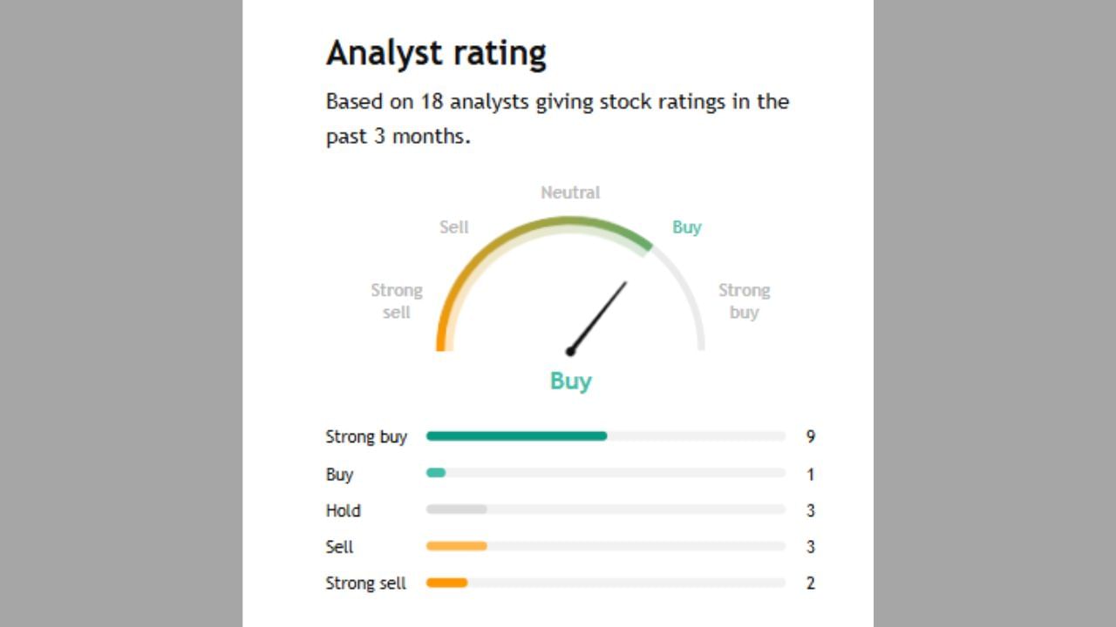This screenshot has width=1116, height=627.
Task: Click the Strong buy gauge label
Action: (x=744, y=301)
